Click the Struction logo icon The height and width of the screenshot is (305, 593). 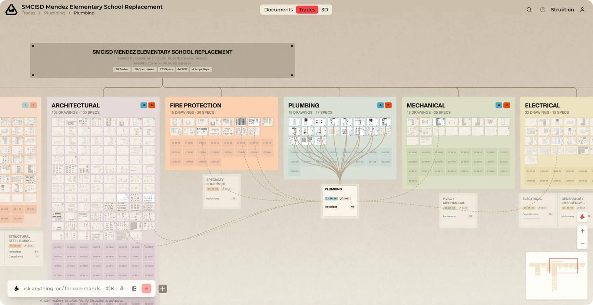[x=11, y=10]
